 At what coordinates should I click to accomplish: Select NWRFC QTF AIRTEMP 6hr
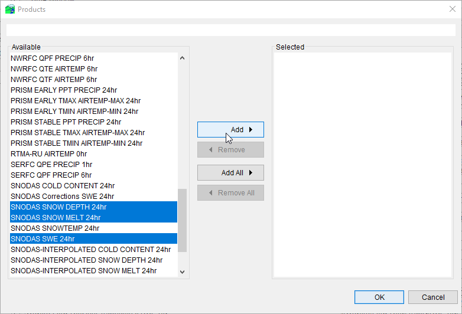pos(94,80)
